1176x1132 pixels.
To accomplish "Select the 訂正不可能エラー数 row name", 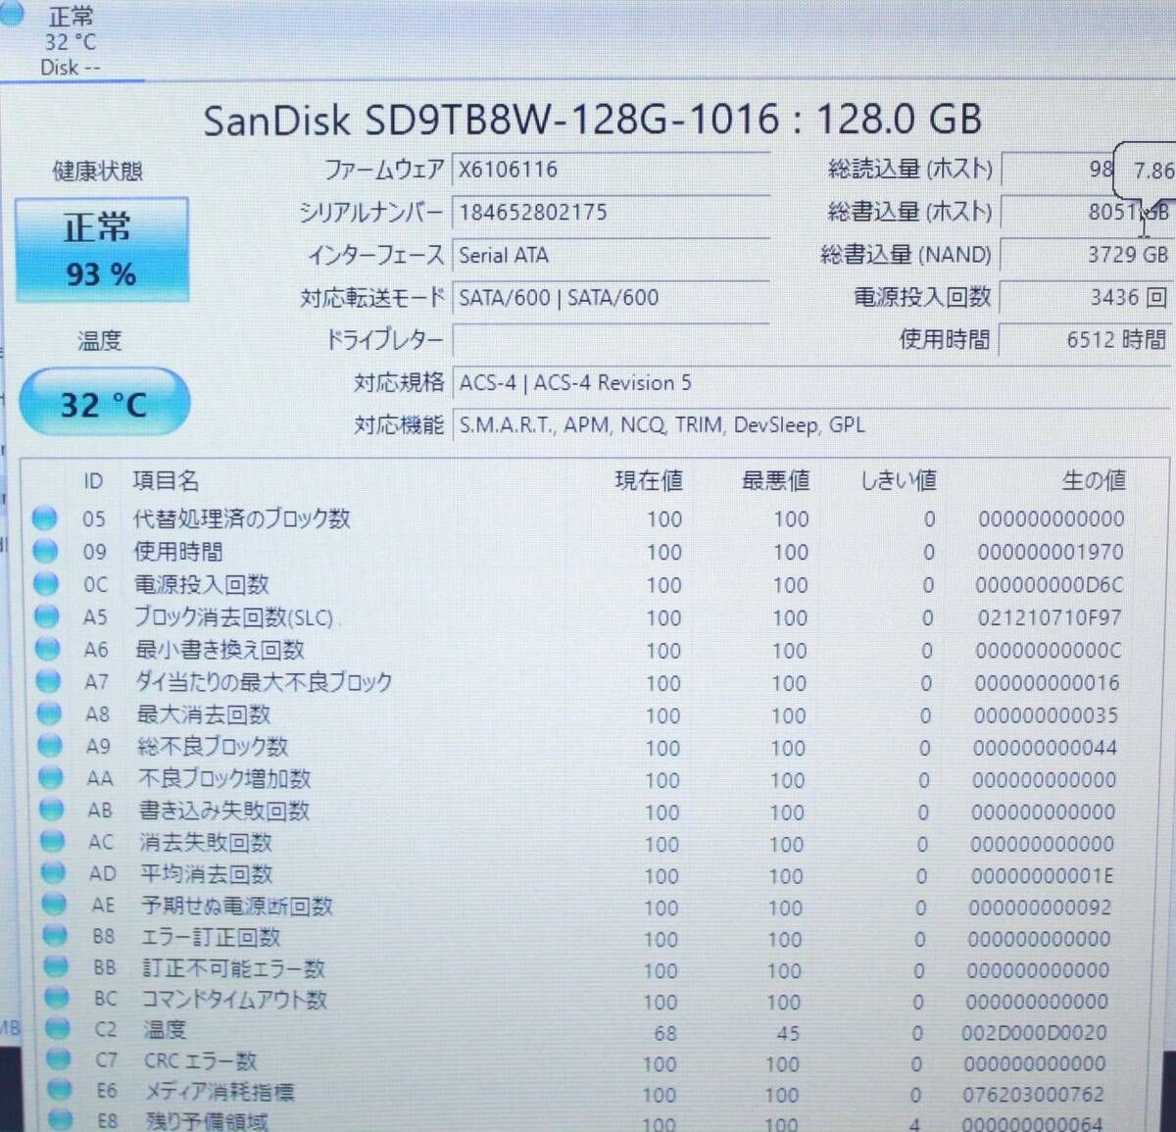I will tap(233, 968).
